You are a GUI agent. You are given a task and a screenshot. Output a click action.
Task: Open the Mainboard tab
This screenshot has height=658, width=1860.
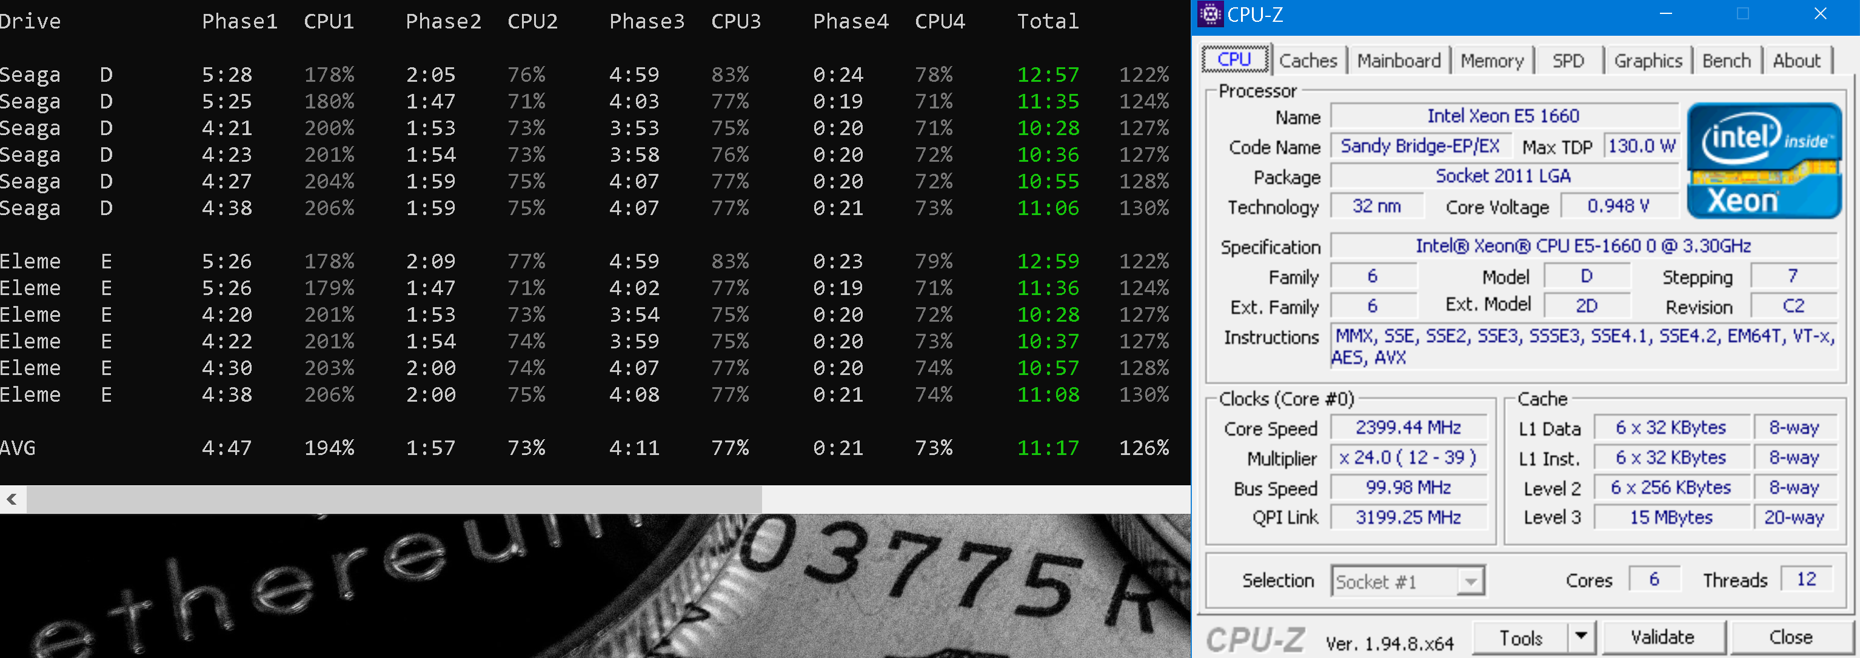click(x=1399, y=61)
